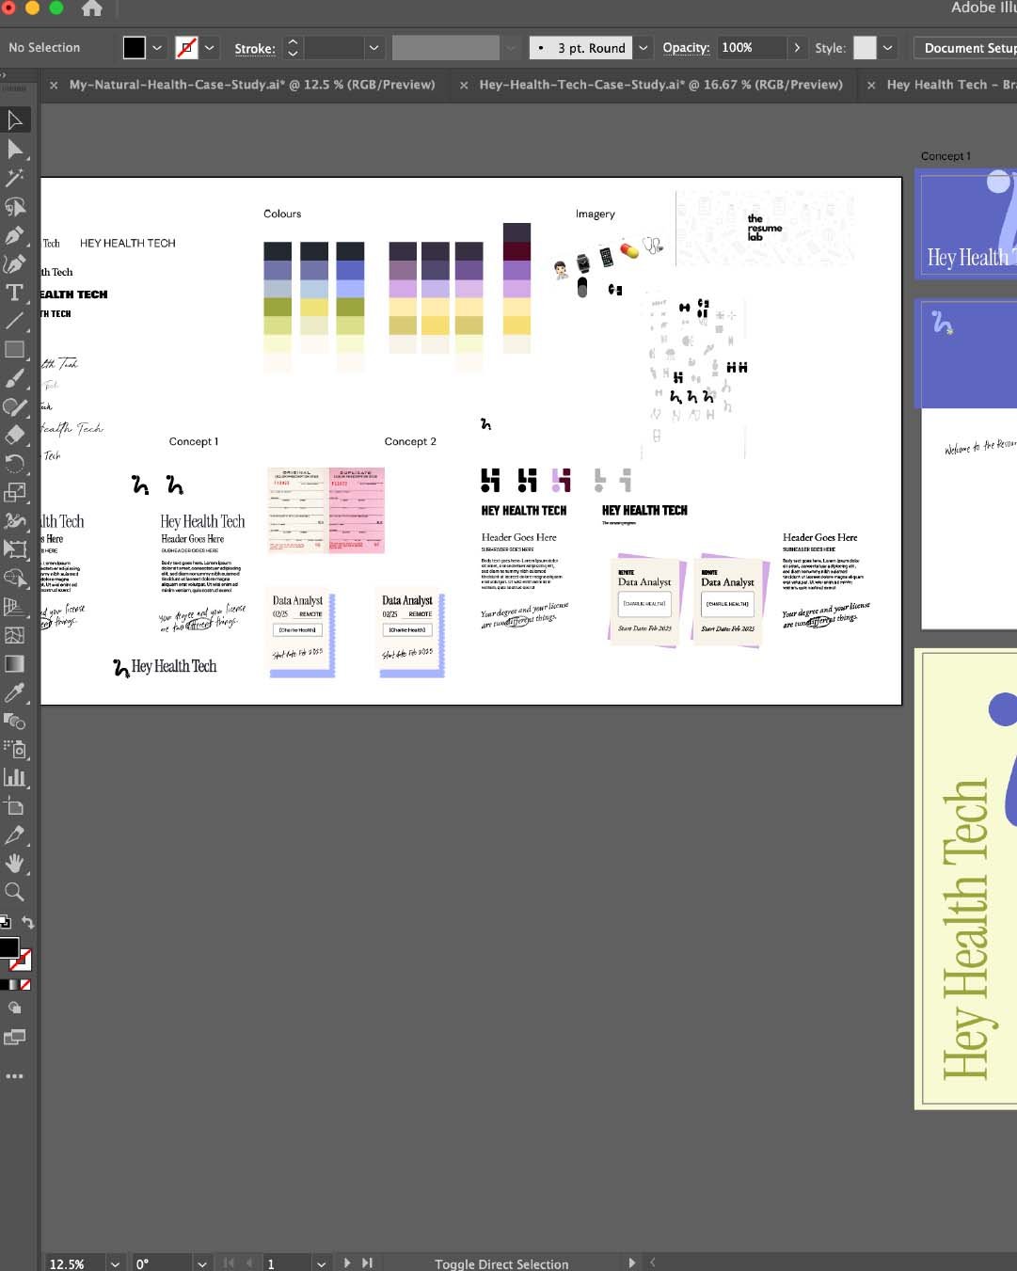Apply None mode button in toolbar
Image resolution: width=1017 pixels, height=1271 pixels.
coord(25,985)
